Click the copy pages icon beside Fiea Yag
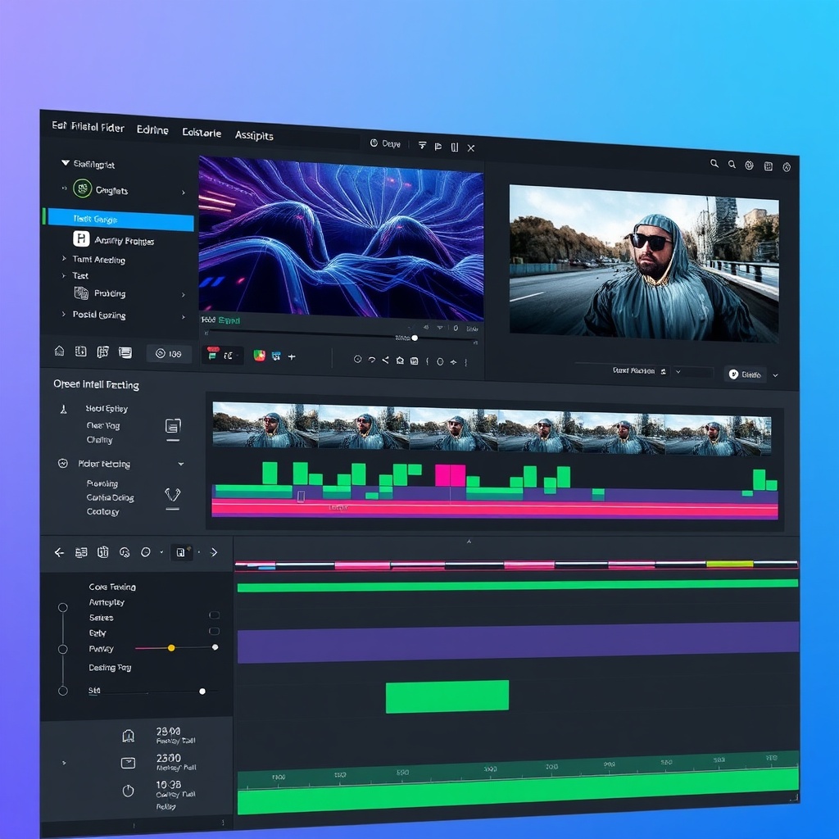839x839 pixels. click(x=173, y=426)
